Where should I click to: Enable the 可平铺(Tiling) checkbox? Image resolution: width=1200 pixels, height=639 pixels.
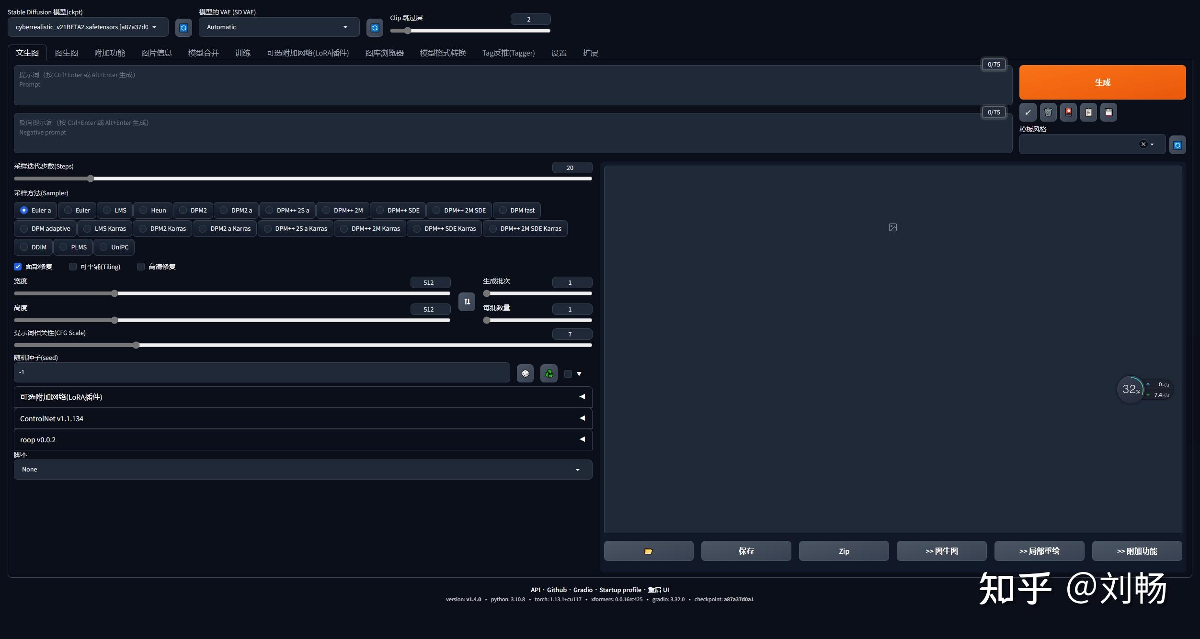(72, 267)
